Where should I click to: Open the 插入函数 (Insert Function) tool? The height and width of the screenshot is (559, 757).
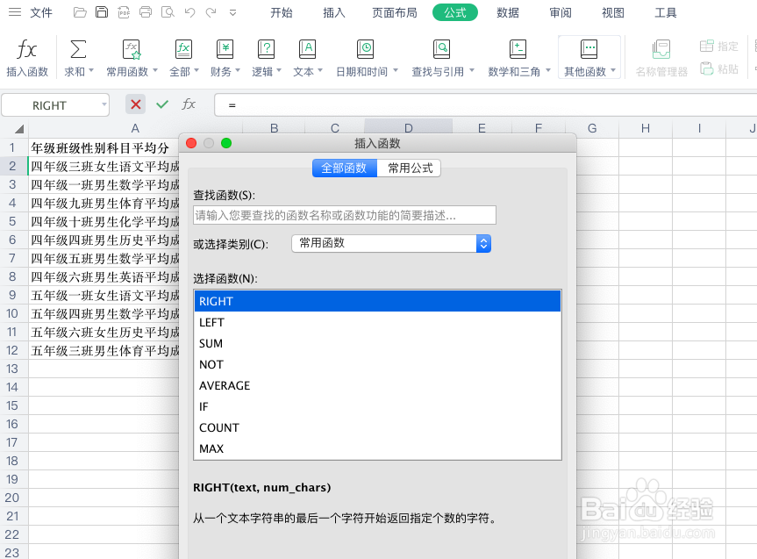(26, 54)
